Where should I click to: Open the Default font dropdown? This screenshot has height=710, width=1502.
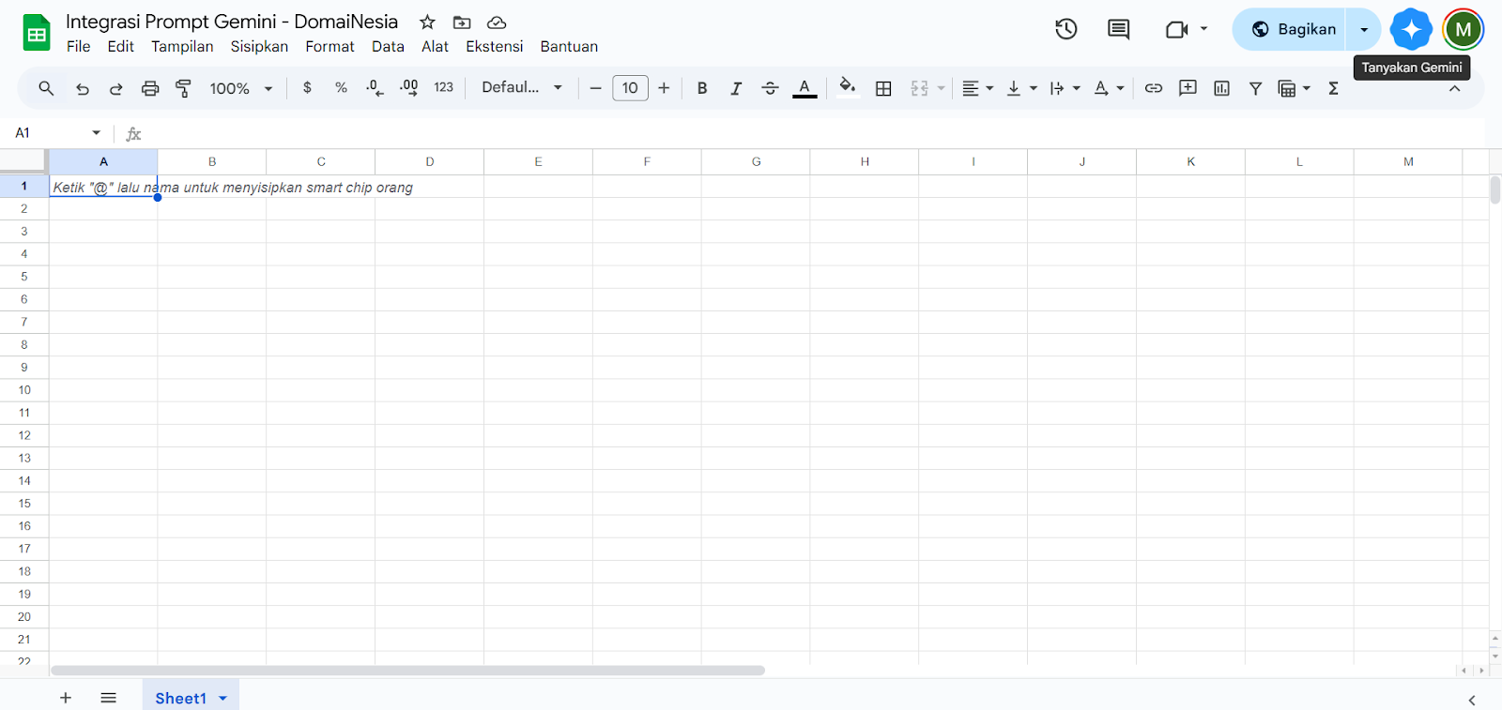click(521, 87)
